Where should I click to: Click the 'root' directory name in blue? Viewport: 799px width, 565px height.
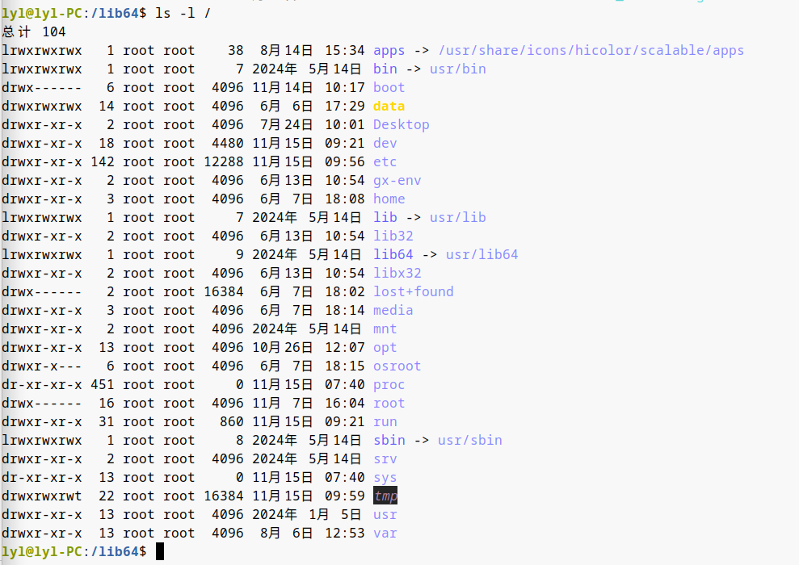click(389, 403)
